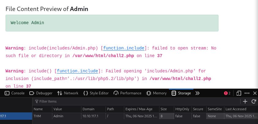Click the 10.10.117.1 domain cell
Screen dimensions: 258x124
(x=93, y=116)
